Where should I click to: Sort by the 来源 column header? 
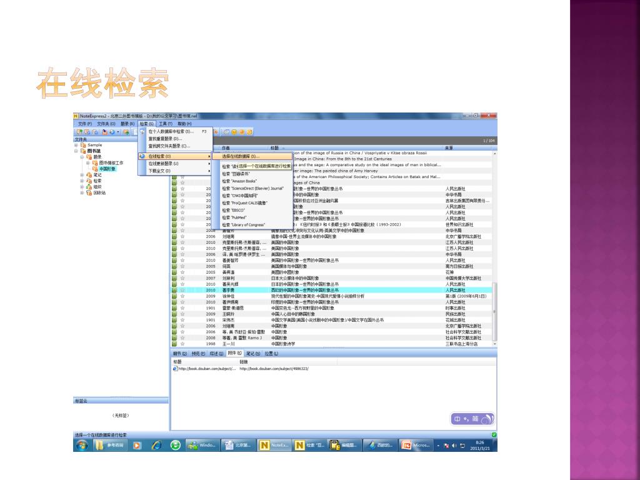pyautogui.click(x=467, y=148)
